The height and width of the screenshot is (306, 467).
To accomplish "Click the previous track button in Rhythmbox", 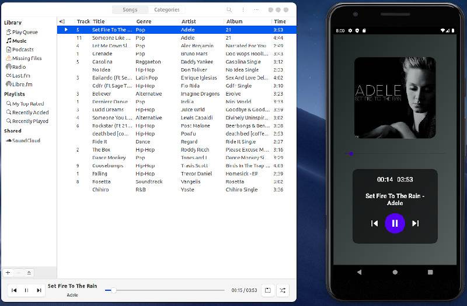I will click(x=14, y=290).
